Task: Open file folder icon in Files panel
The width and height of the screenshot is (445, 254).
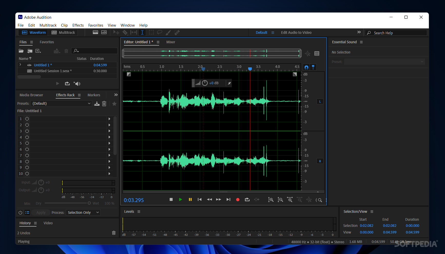Action: (x=21, y=51)
